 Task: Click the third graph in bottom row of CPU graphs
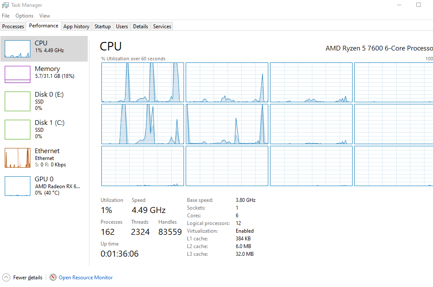311,166
